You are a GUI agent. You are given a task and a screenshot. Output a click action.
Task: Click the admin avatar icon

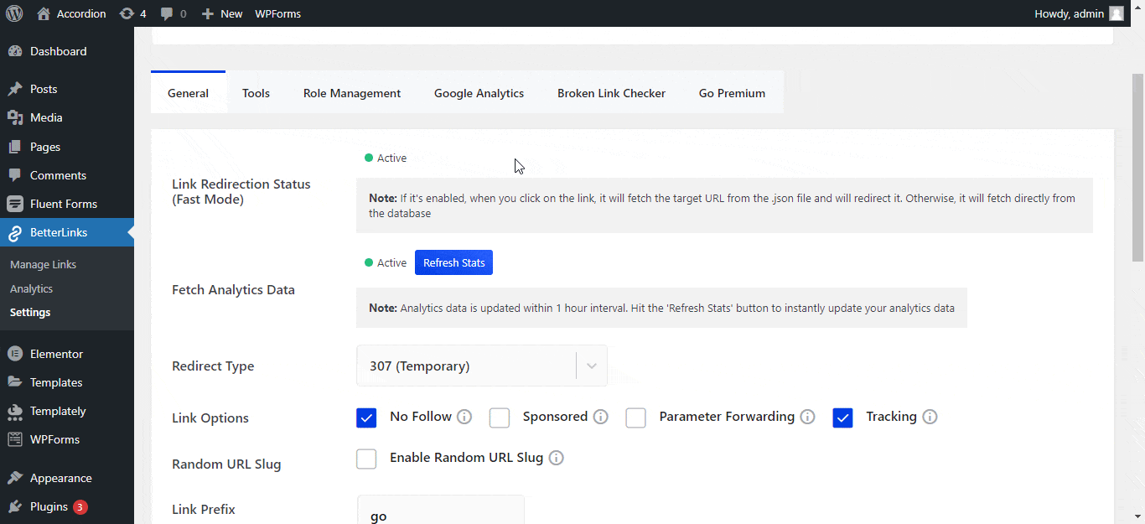(1117, 13)
